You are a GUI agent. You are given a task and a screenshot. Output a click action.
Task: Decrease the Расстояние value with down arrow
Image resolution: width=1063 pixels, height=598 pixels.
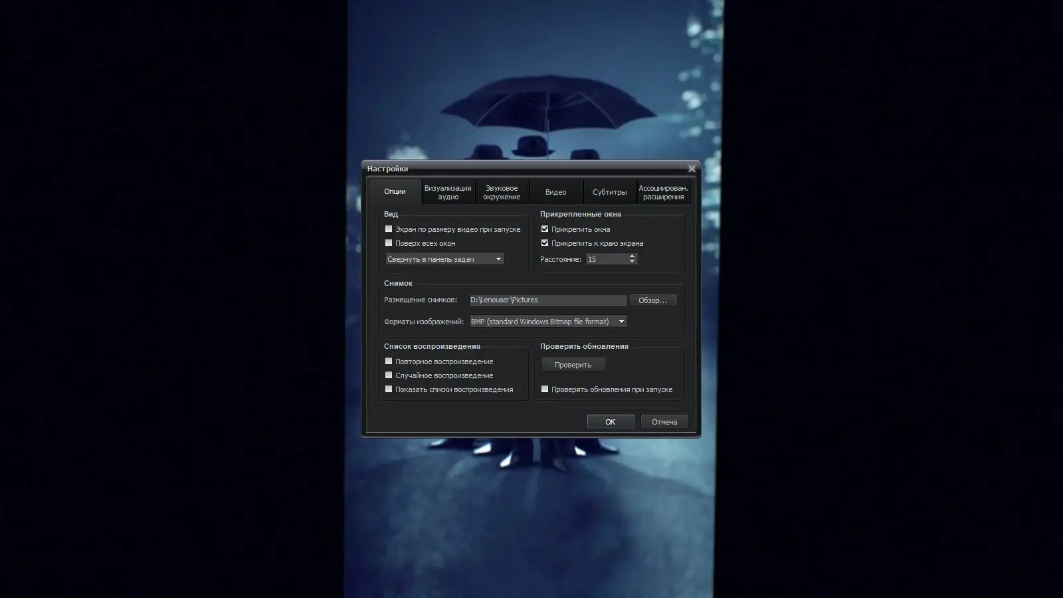click(632, 262)
